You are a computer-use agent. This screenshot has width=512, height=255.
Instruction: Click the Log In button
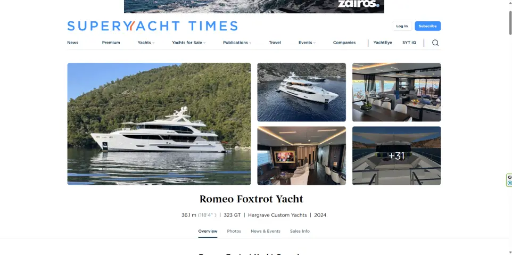click(x=402, y=26)
